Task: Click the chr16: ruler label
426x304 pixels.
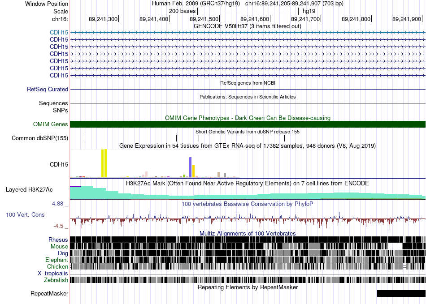Action: point(60,19)
